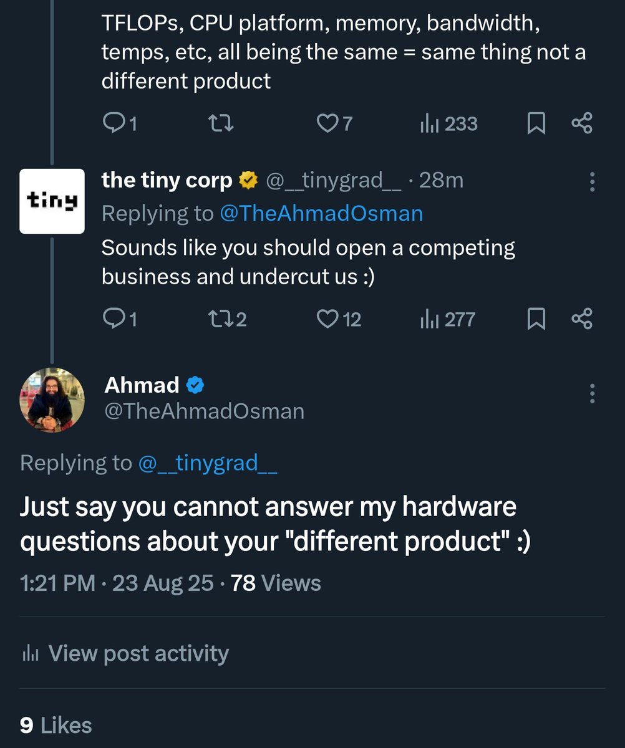
Task: Like the post with 7 likes
Action: (x=334, y=124)
